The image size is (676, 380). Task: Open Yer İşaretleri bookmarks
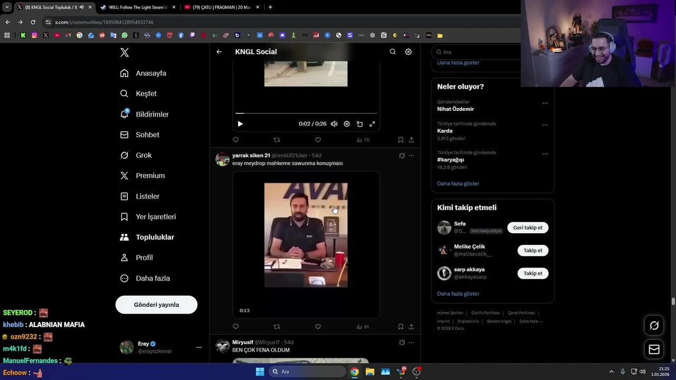coord(148,217)
